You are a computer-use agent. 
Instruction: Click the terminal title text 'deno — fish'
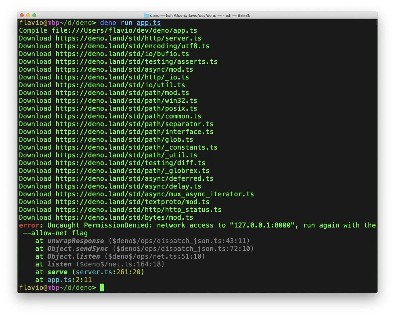161,15
